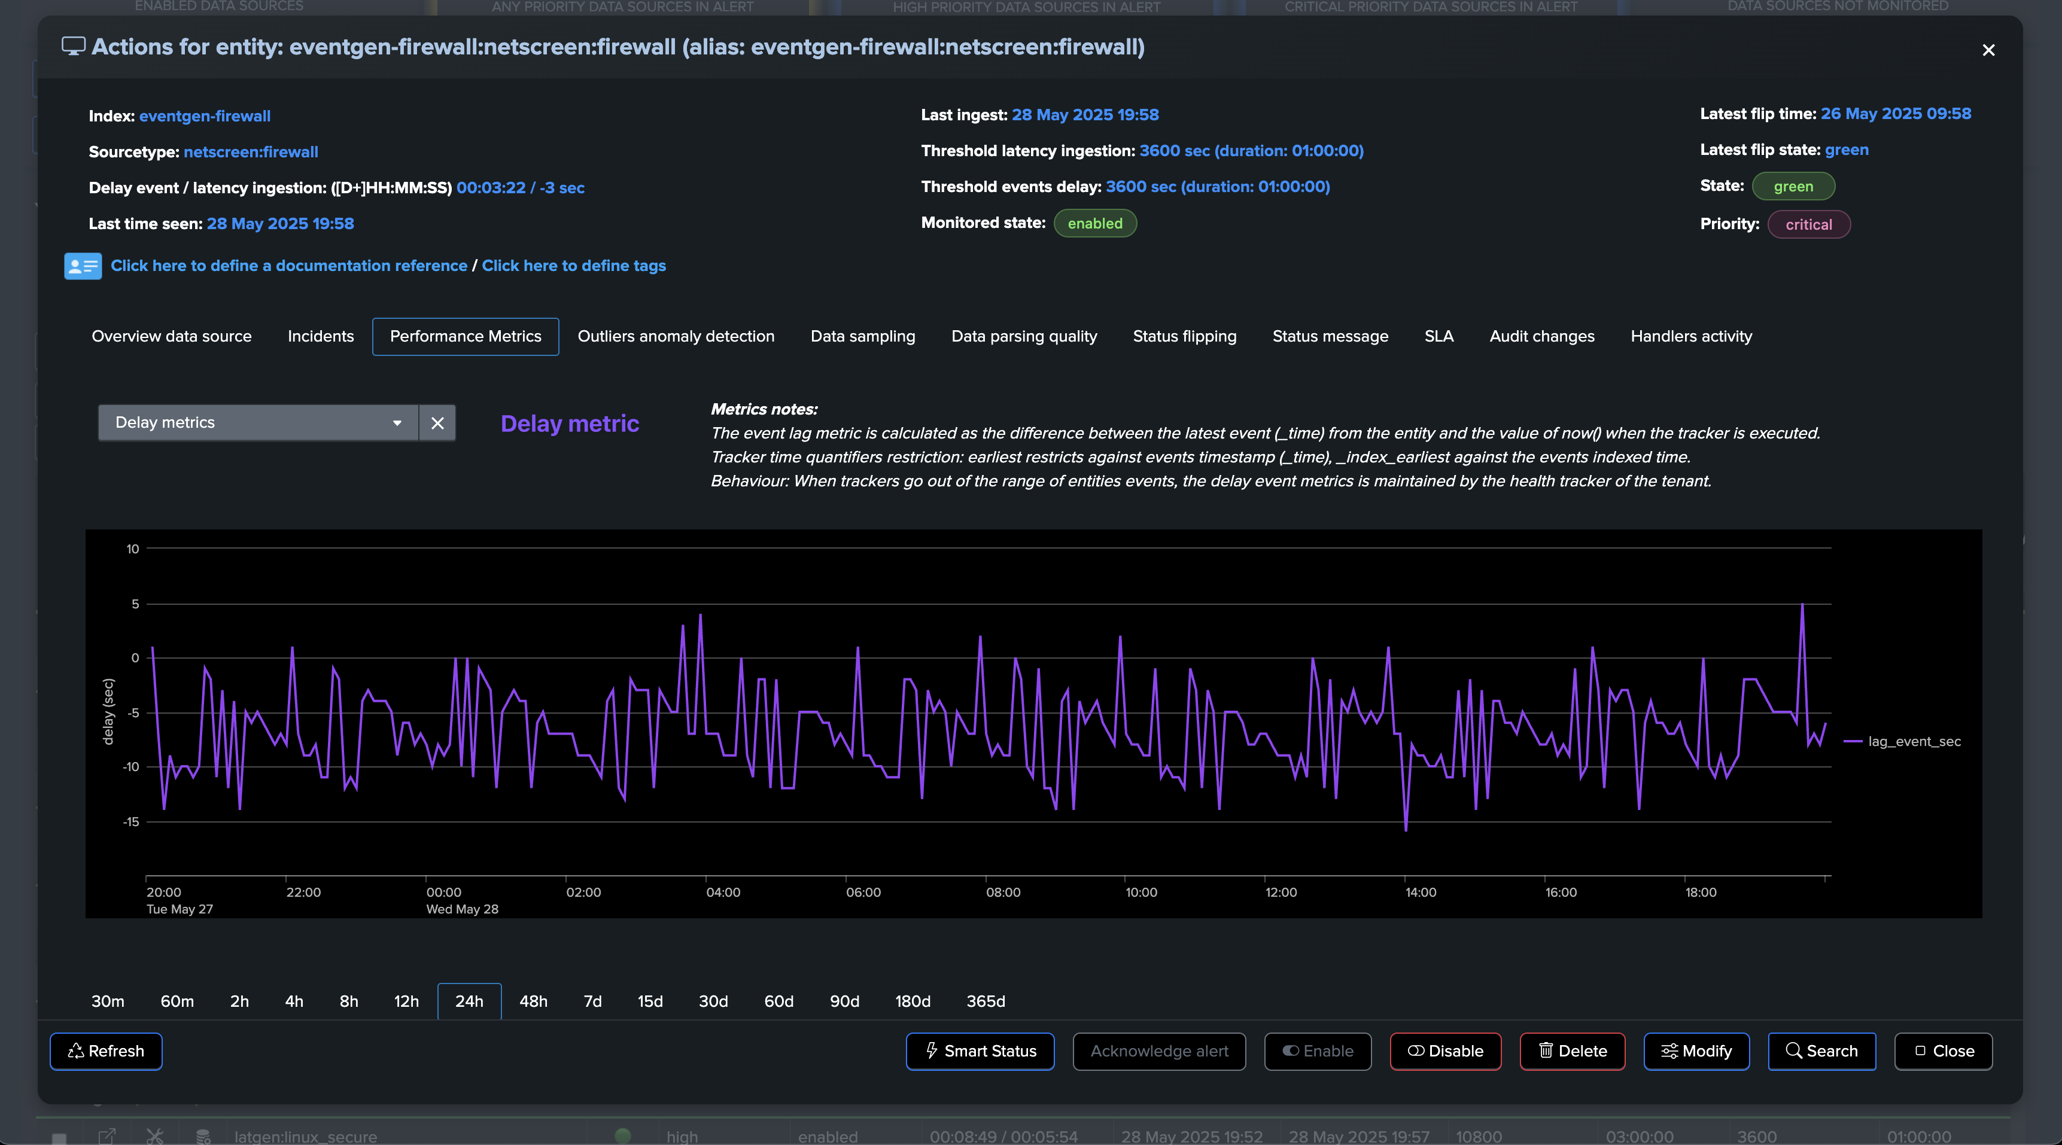Open Smart Status
Viewport: 2062px width, 1145px height.
(x=980, y=1050)
